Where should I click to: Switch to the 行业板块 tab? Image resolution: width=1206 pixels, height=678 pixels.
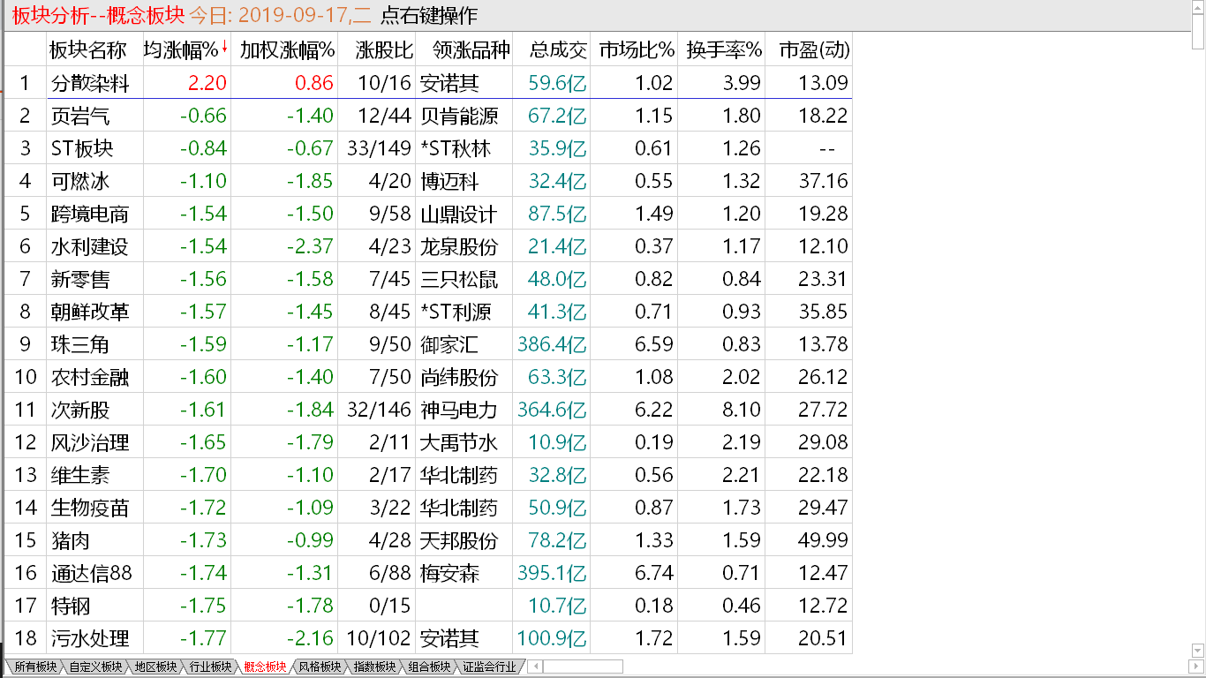point(209,667)
